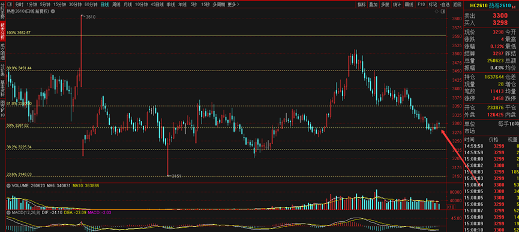
Task: Click the X10 volume scale indicator
Action: click(450, 207)
